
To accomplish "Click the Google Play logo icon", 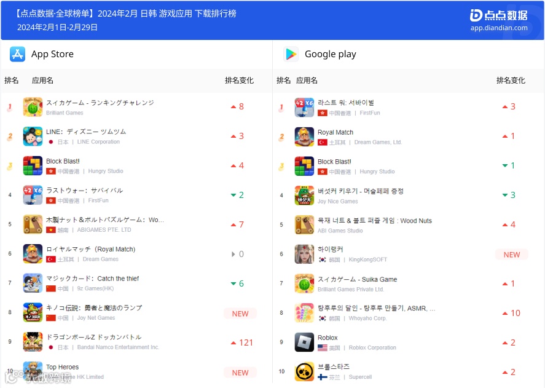I will (x=291, y=54).
